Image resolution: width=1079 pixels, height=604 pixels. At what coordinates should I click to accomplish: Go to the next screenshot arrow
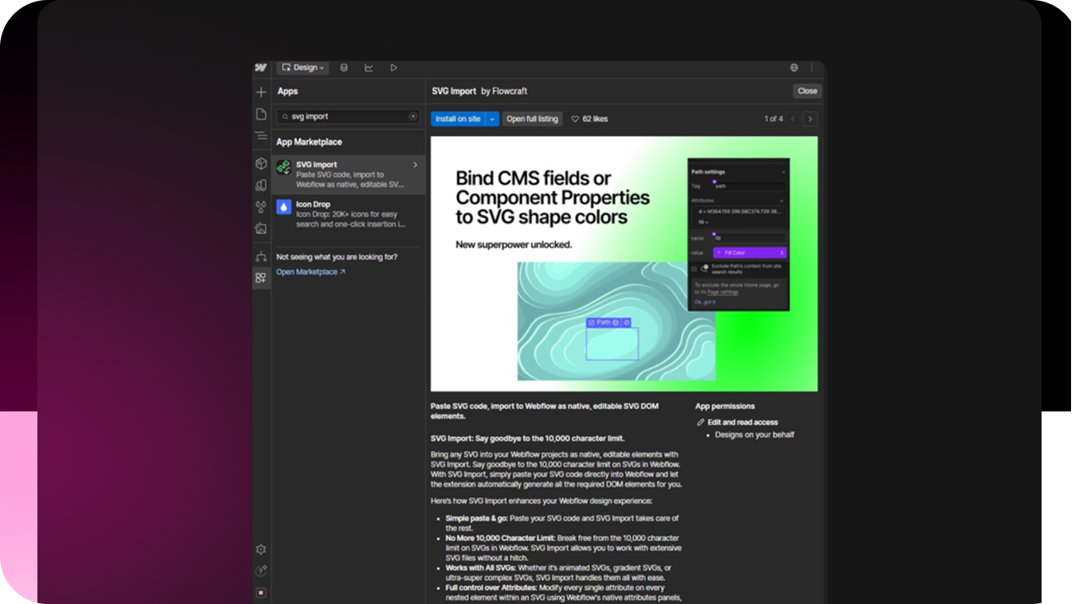(810, 119)
